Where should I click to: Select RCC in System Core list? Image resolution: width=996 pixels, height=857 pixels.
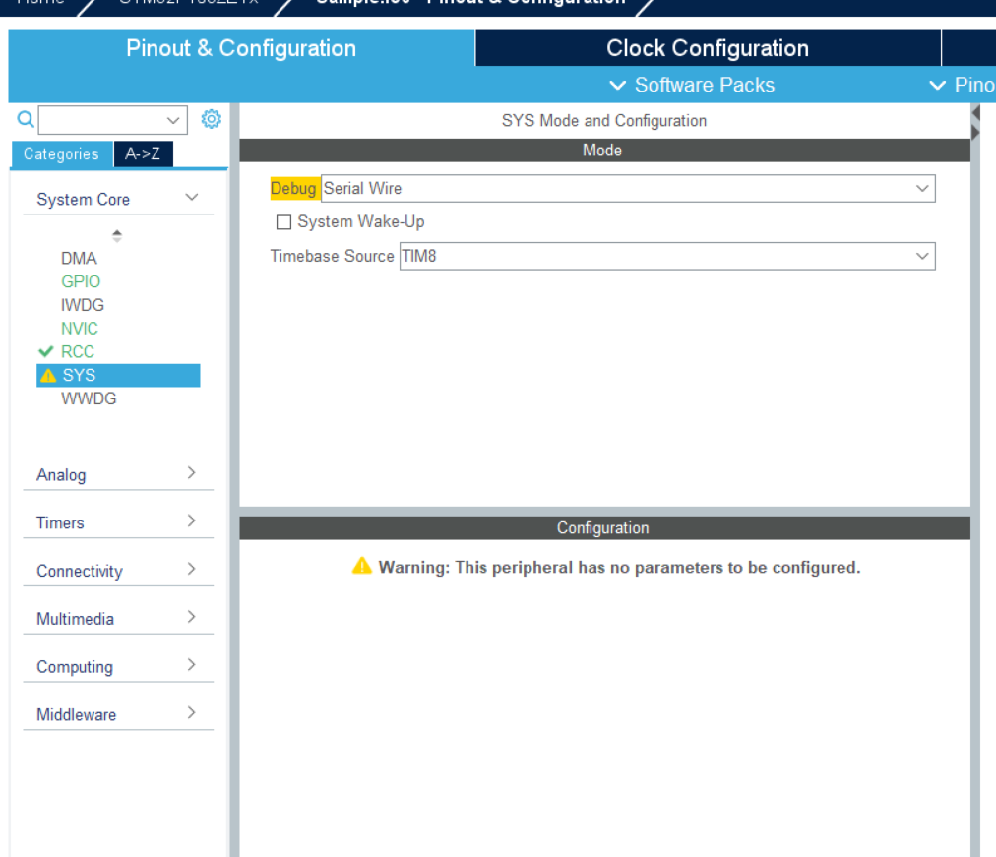click(x=78, y=351)
